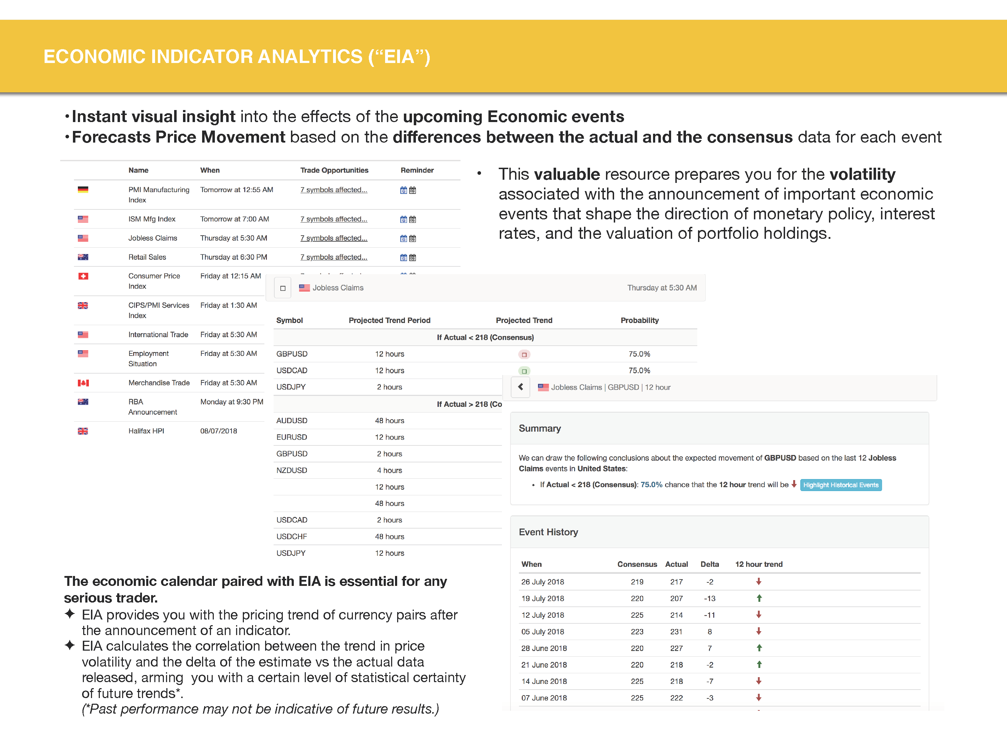Select the CIPS/PMI Services Index event
The image size is (1007, 755).
(159, 310)
